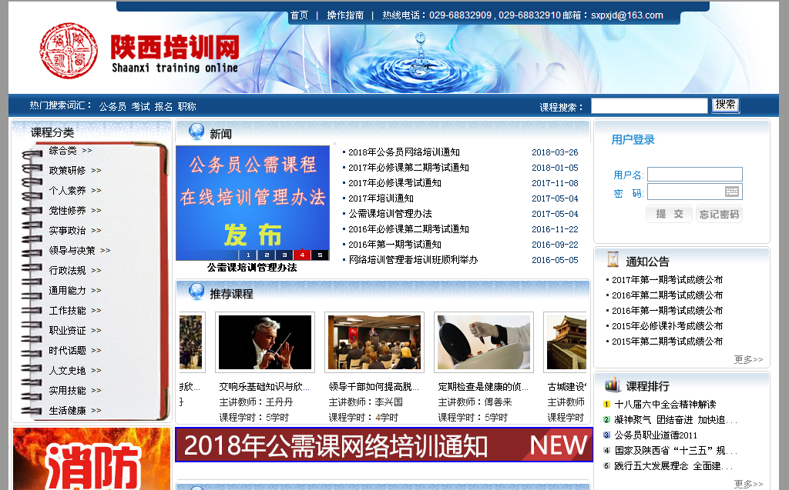Show slide 5 of the news carousel
Viewport: 789px width, 490px height.
click(320, 255)
